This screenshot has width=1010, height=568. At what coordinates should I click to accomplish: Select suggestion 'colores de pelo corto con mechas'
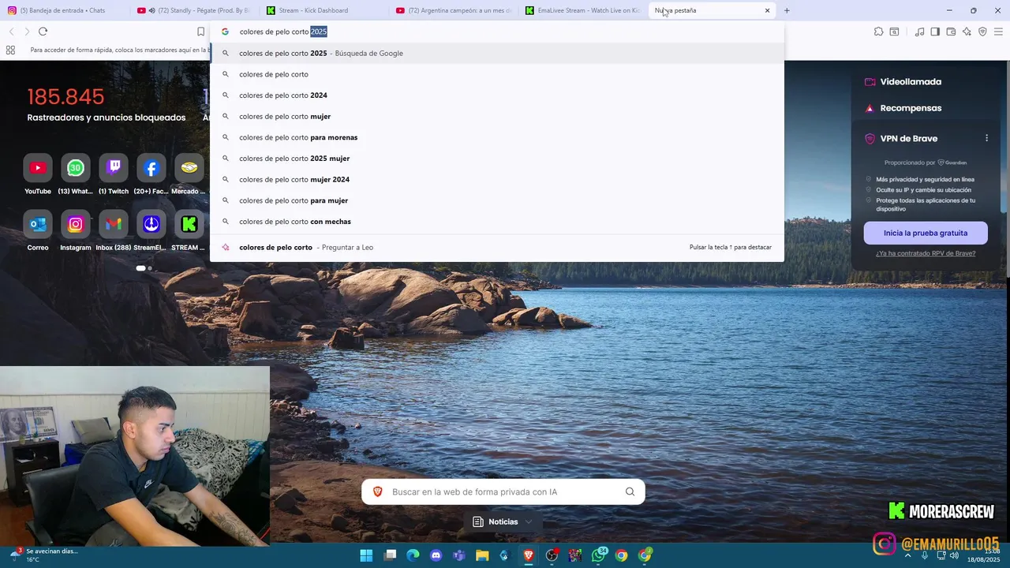497,222
